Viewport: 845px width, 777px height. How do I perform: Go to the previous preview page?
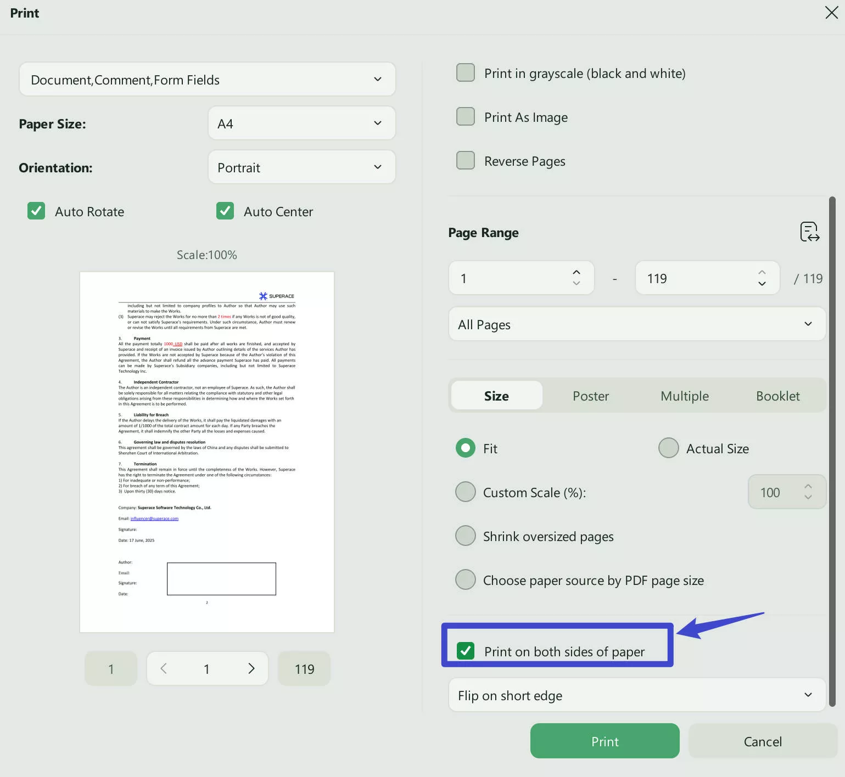pyautogui.click(x=163, y=668)
